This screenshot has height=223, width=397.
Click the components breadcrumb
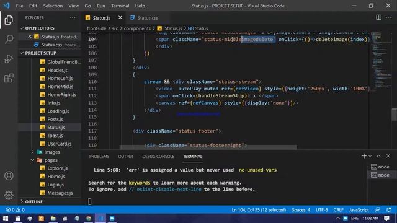137,28
